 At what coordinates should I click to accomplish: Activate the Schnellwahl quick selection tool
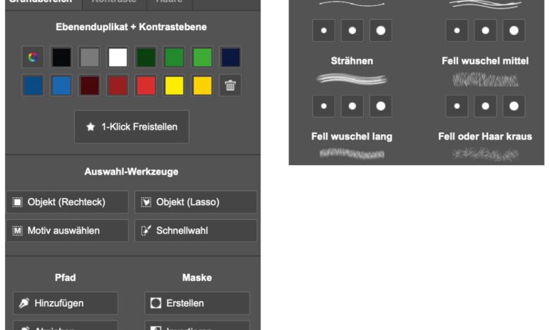(196, 230)
